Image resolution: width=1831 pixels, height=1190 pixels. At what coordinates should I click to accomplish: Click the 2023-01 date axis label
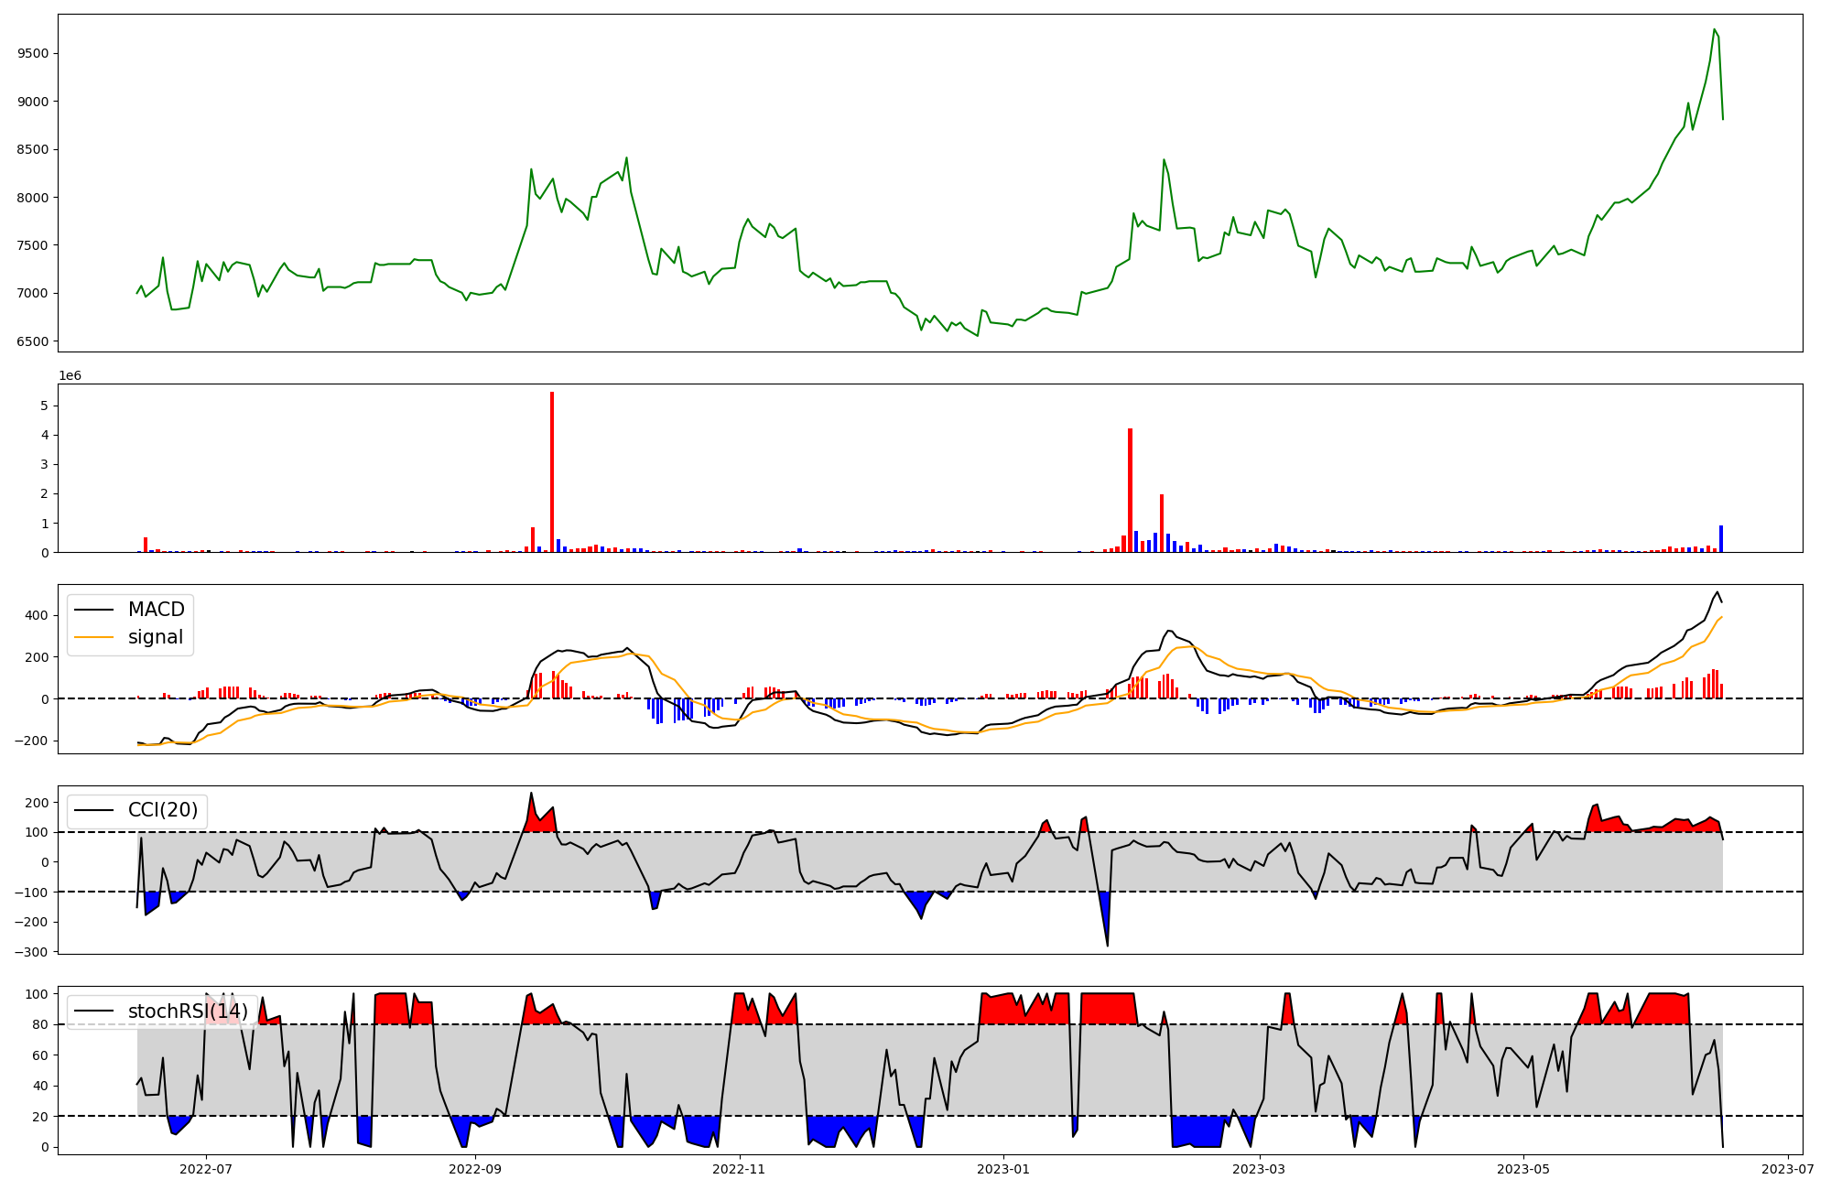click(1003, 1169)
